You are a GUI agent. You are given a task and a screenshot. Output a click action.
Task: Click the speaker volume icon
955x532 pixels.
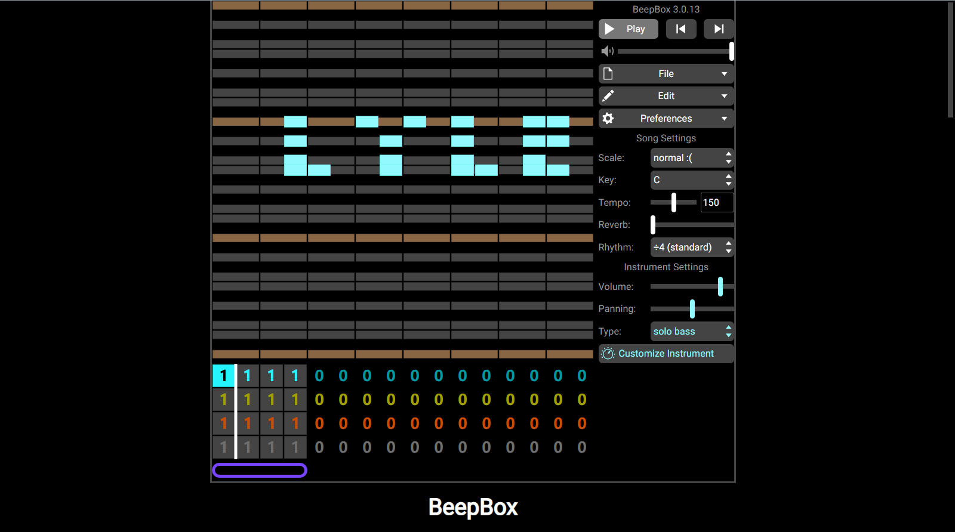coord(607,51)
